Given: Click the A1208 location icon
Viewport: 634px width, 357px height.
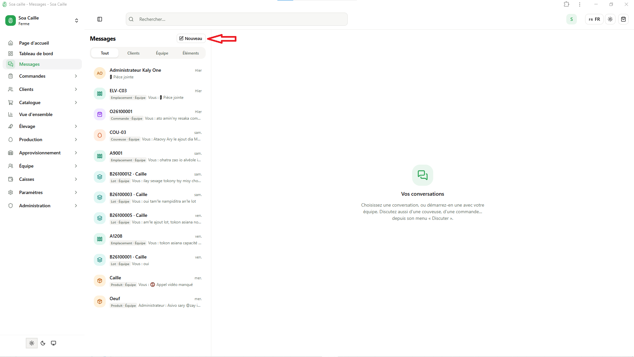Looking at the screenshot, I should click(100, 239).
